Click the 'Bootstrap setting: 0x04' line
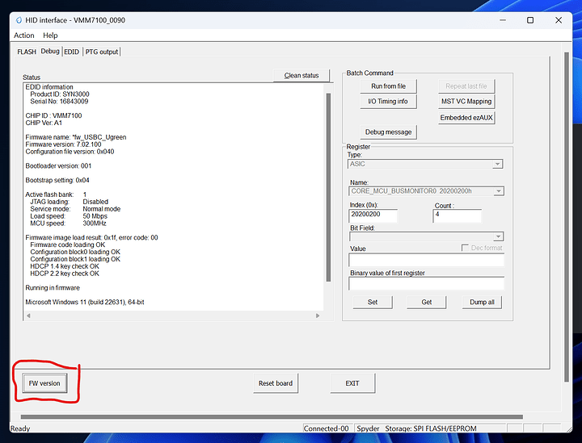Viewport: 582px width, 443px height. point(57,181)
